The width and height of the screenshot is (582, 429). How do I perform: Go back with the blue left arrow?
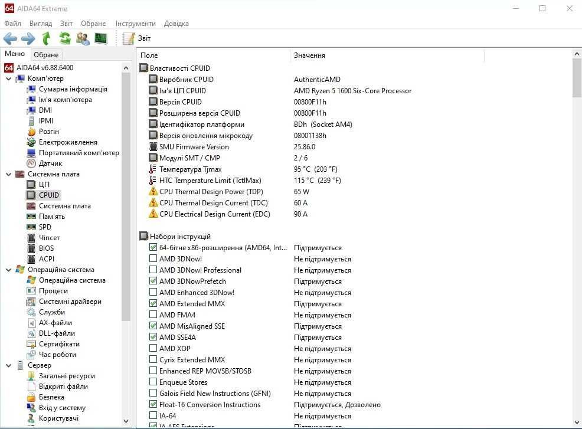click(x=10, y=38)
